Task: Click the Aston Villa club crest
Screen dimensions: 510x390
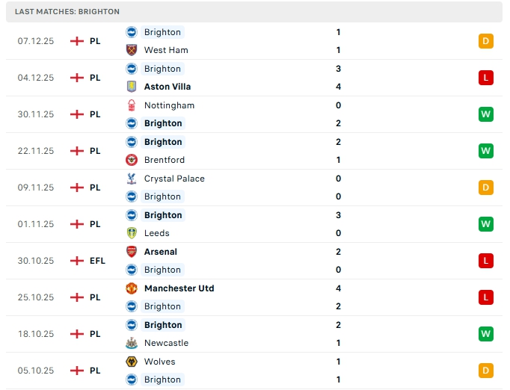Action: pos(132,87)
